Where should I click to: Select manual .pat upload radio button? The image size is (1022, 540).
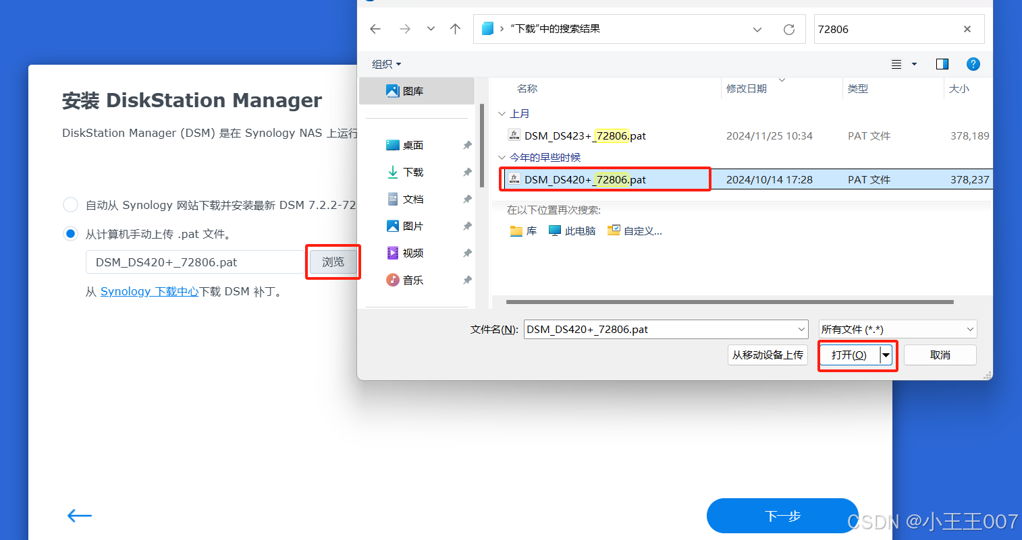point(70,234)
